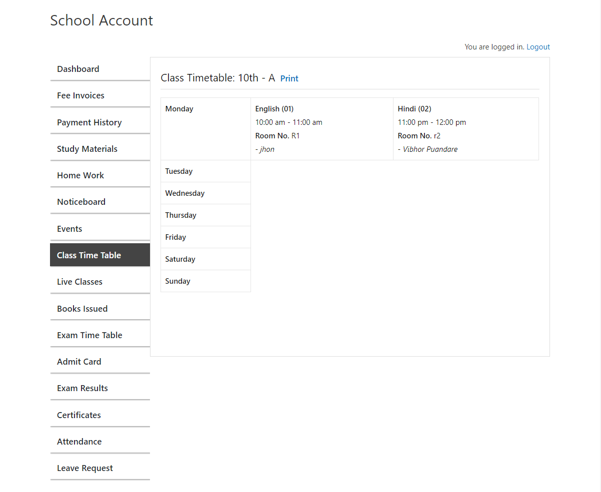
Task: Open the Attendance record
Action: (79, 442)
